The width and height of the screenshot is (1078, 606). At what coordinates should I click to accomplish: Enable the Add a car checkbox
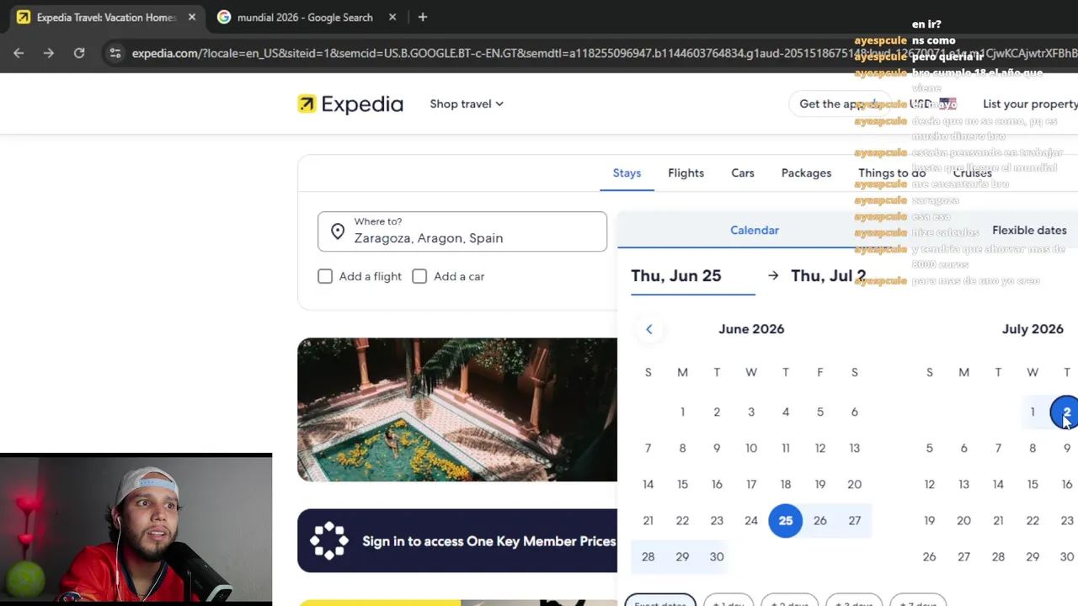(419, 276)
